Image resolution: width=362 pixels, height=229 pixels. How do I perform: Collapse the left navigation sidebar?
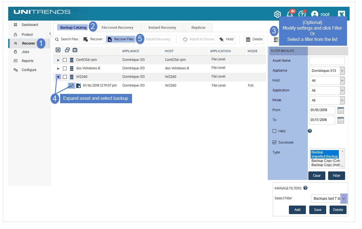click(50, 34)
